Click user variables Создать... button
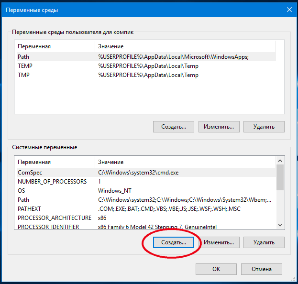This screenshot has width=298, height=284. (x=174, y=127)
